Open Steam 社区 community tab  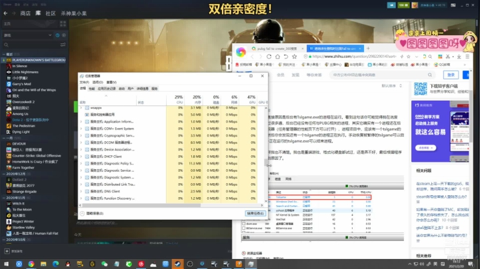coord(51,13)
